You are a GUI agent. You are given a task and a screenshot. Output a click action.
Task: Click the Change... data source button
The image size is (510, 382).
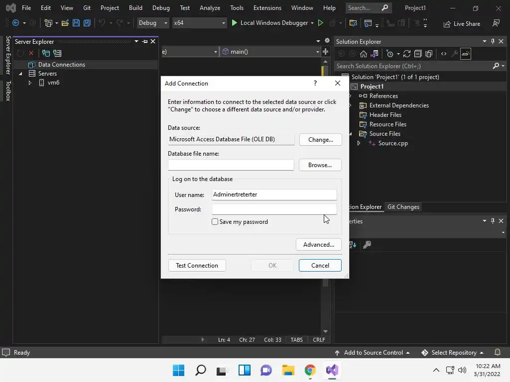pyautogui.click(x=320, y=140)
